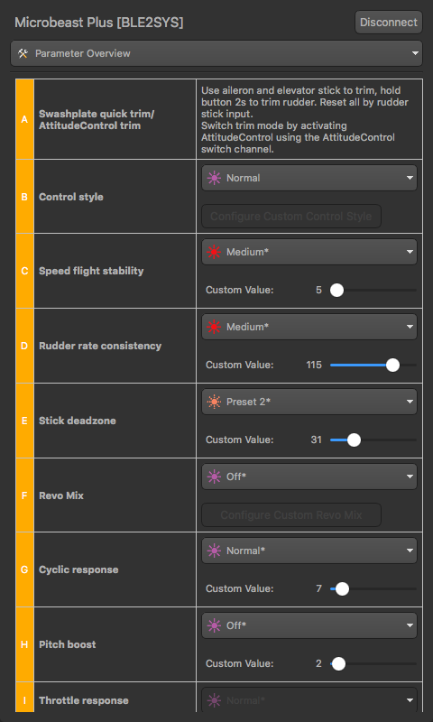433x722 pixels.
Task: Click the Rudder rate consistency slider handle
Action: 392,366
